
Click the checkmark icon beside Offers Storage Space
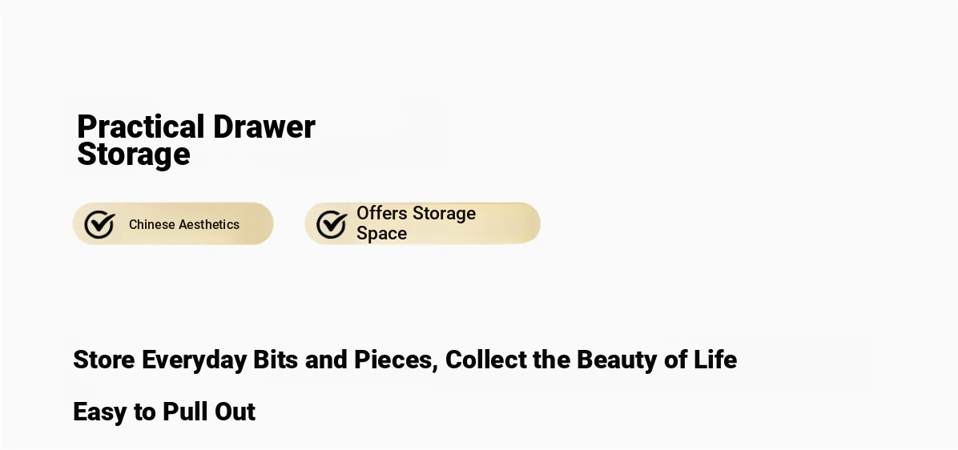point(332,224)
